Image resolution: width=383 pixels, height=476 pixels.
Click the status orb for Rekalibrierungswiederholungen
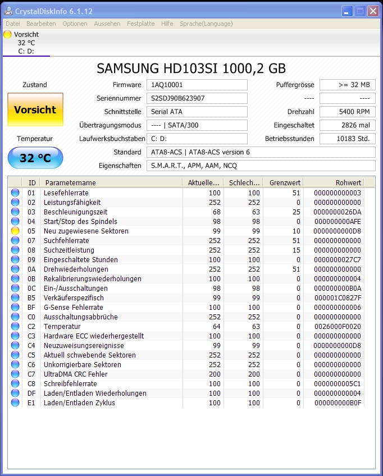pyautogui.click(x=15, y=278)
